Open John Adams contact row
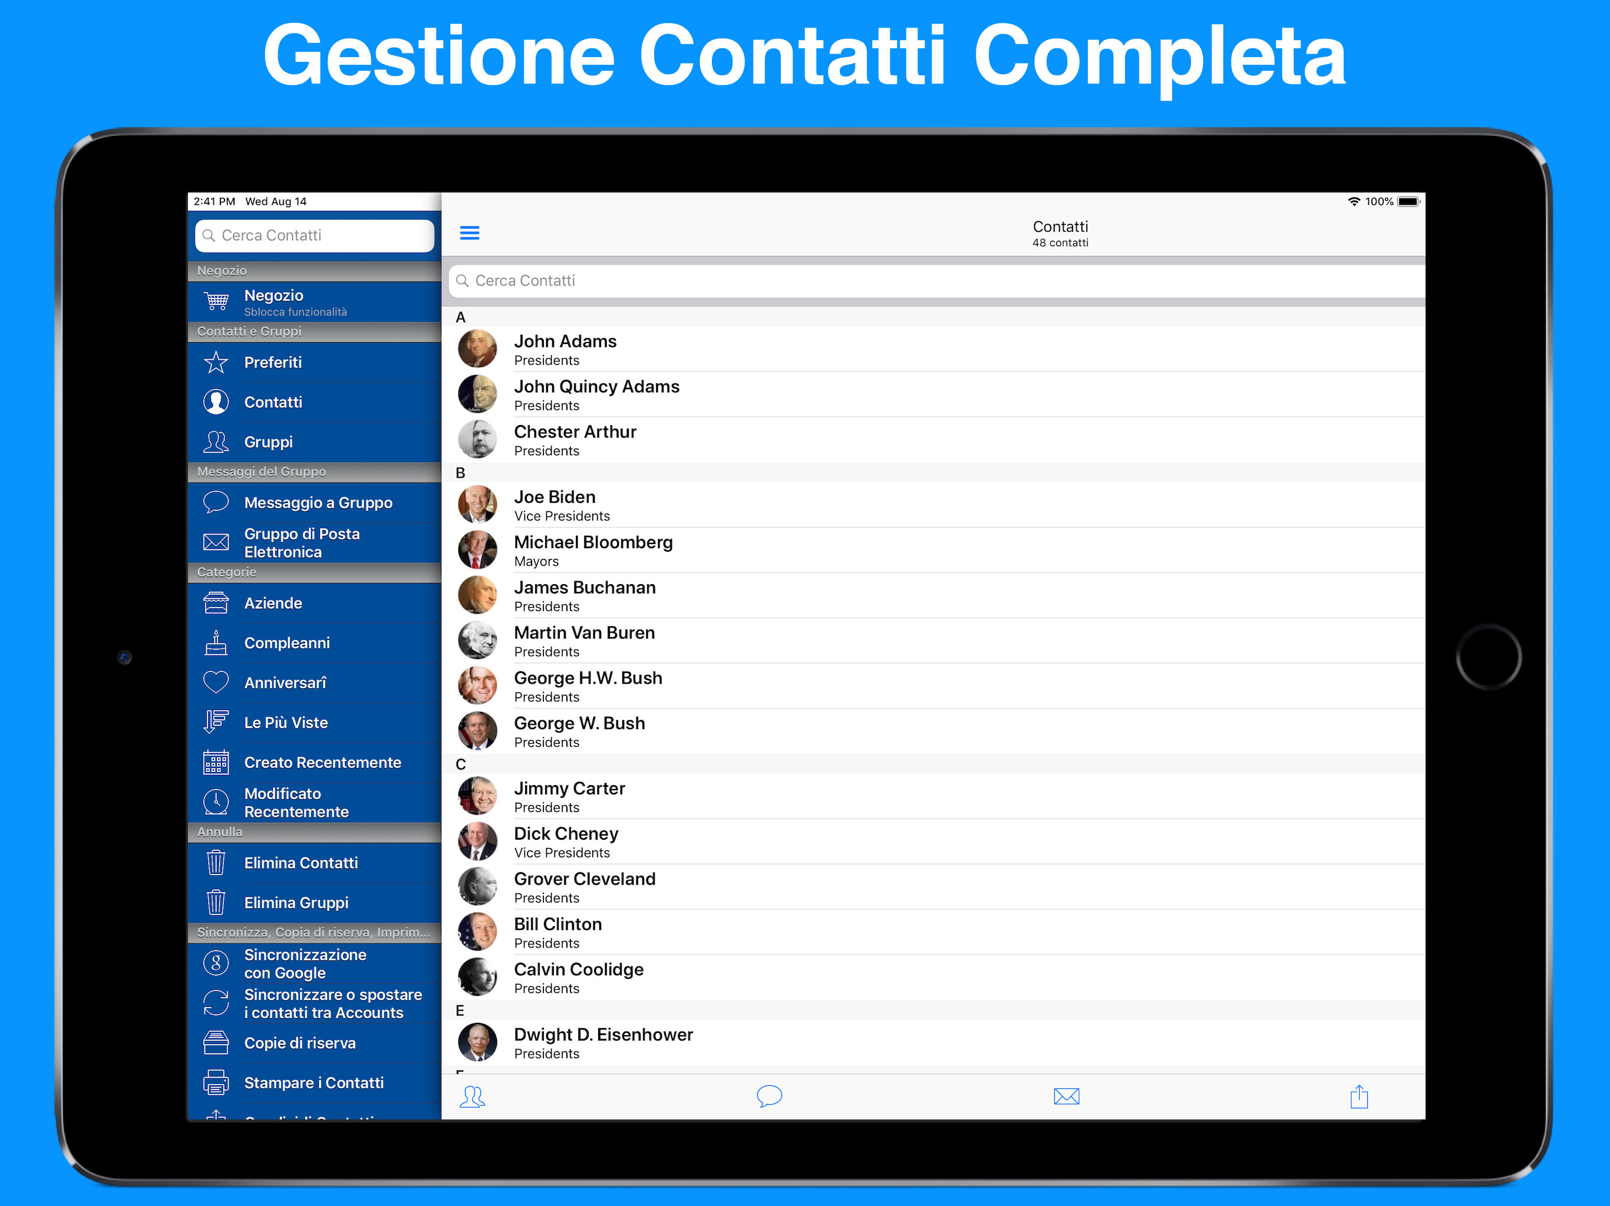This screenshot has width=1610, height=1206. (933, 349)
